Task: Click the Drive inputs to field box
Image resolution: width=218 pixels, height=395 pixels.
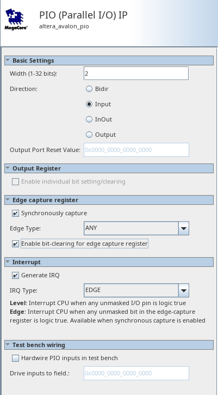Action: point(136,373)
